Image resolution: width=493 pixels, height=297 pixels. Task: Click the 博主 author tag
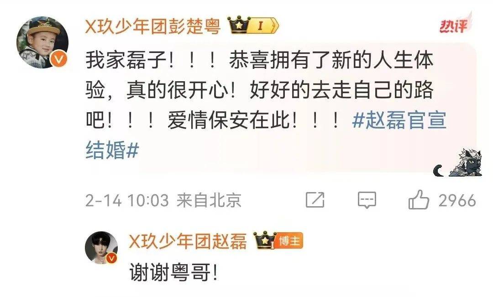(x=290, y=241)
